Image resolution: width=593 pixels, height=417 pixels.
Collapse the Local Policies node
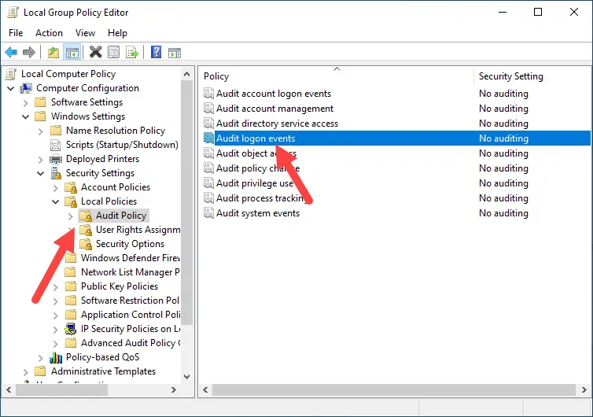pos(56,201)
